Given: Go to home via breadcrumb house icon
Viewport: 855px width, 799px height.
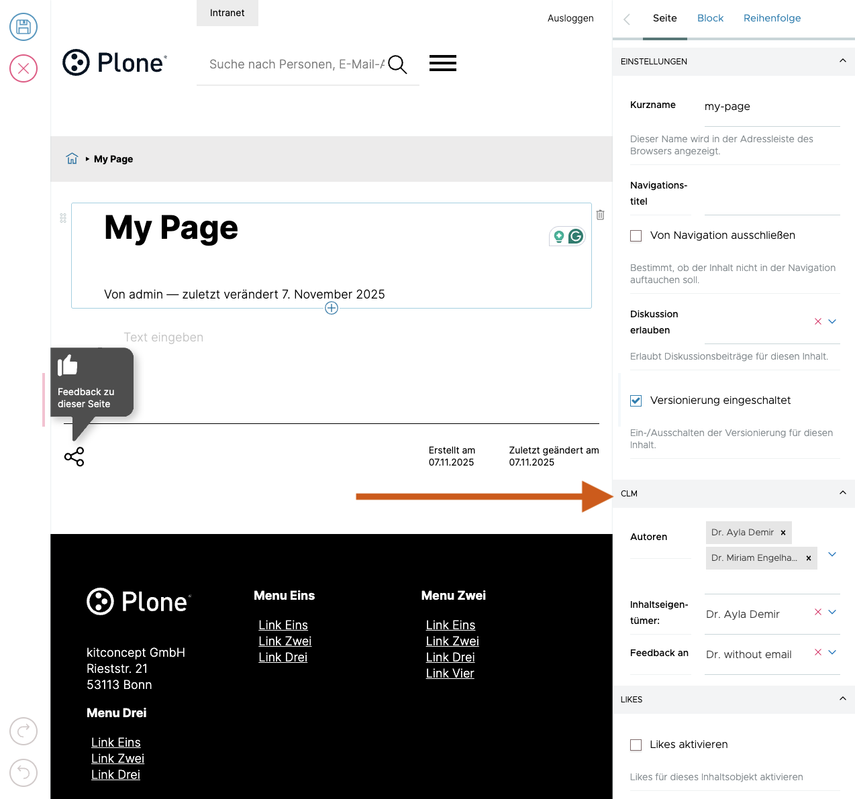Looking at the screenshot, I should [x=72, y=158].
